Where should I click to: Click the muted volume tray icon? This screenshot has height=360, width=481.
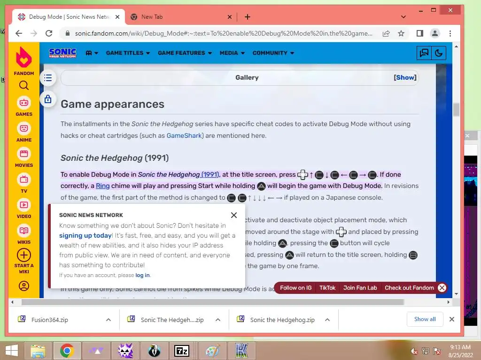point(414,351)
